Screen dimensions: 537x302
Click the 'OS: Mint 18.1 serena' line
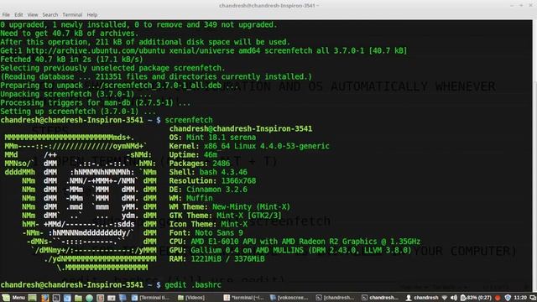tap(212, 138)
